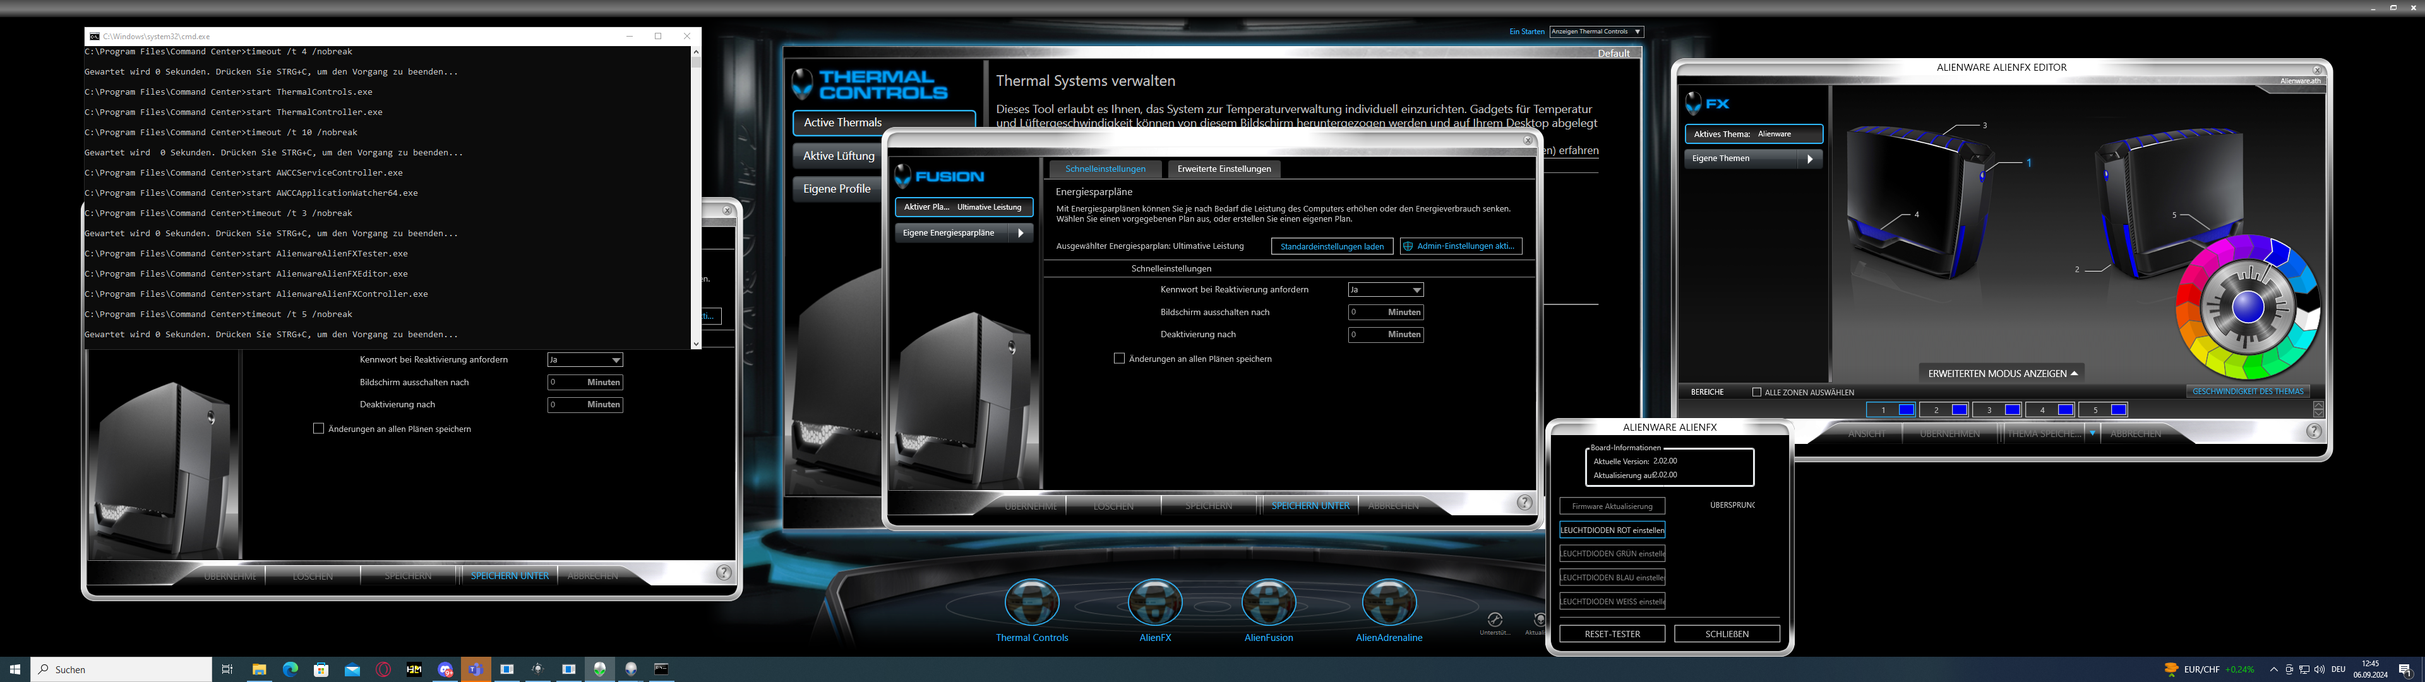Click the Schliessen button in AlienFX tester

tap(1727, 634)
